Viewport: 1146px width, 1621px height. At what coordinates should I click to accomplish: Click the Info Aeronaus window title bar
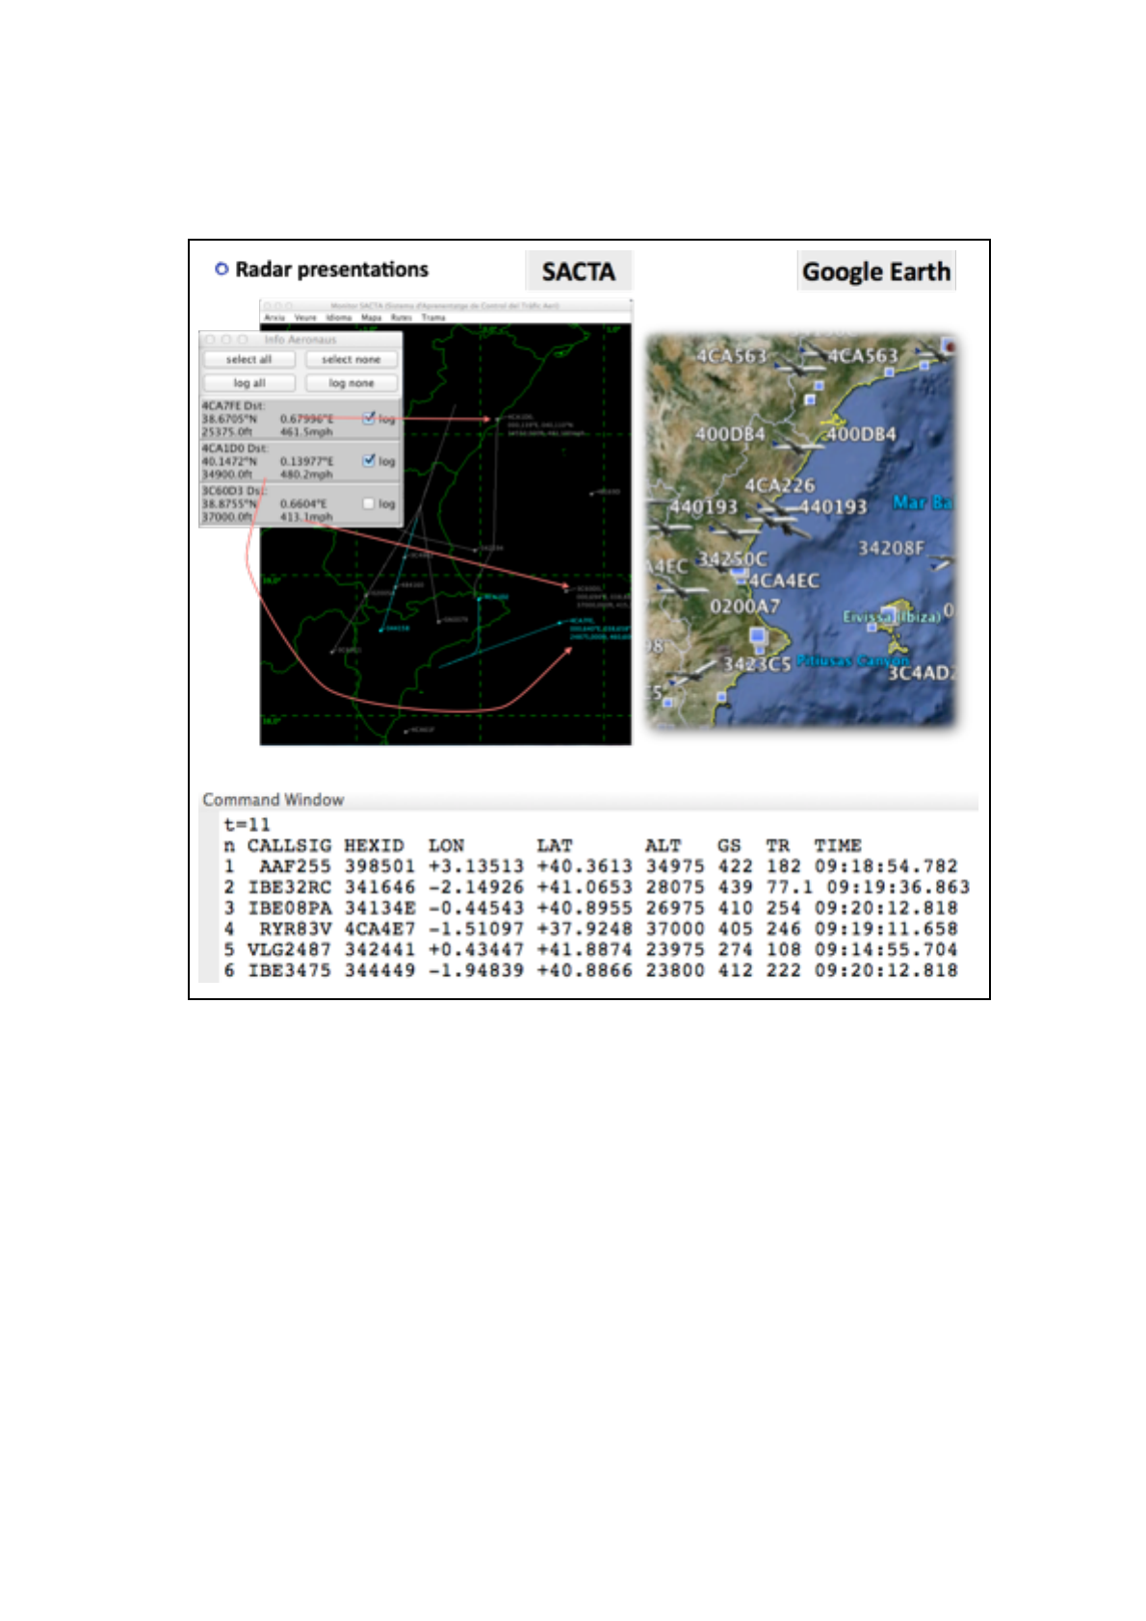click(300, 339)
